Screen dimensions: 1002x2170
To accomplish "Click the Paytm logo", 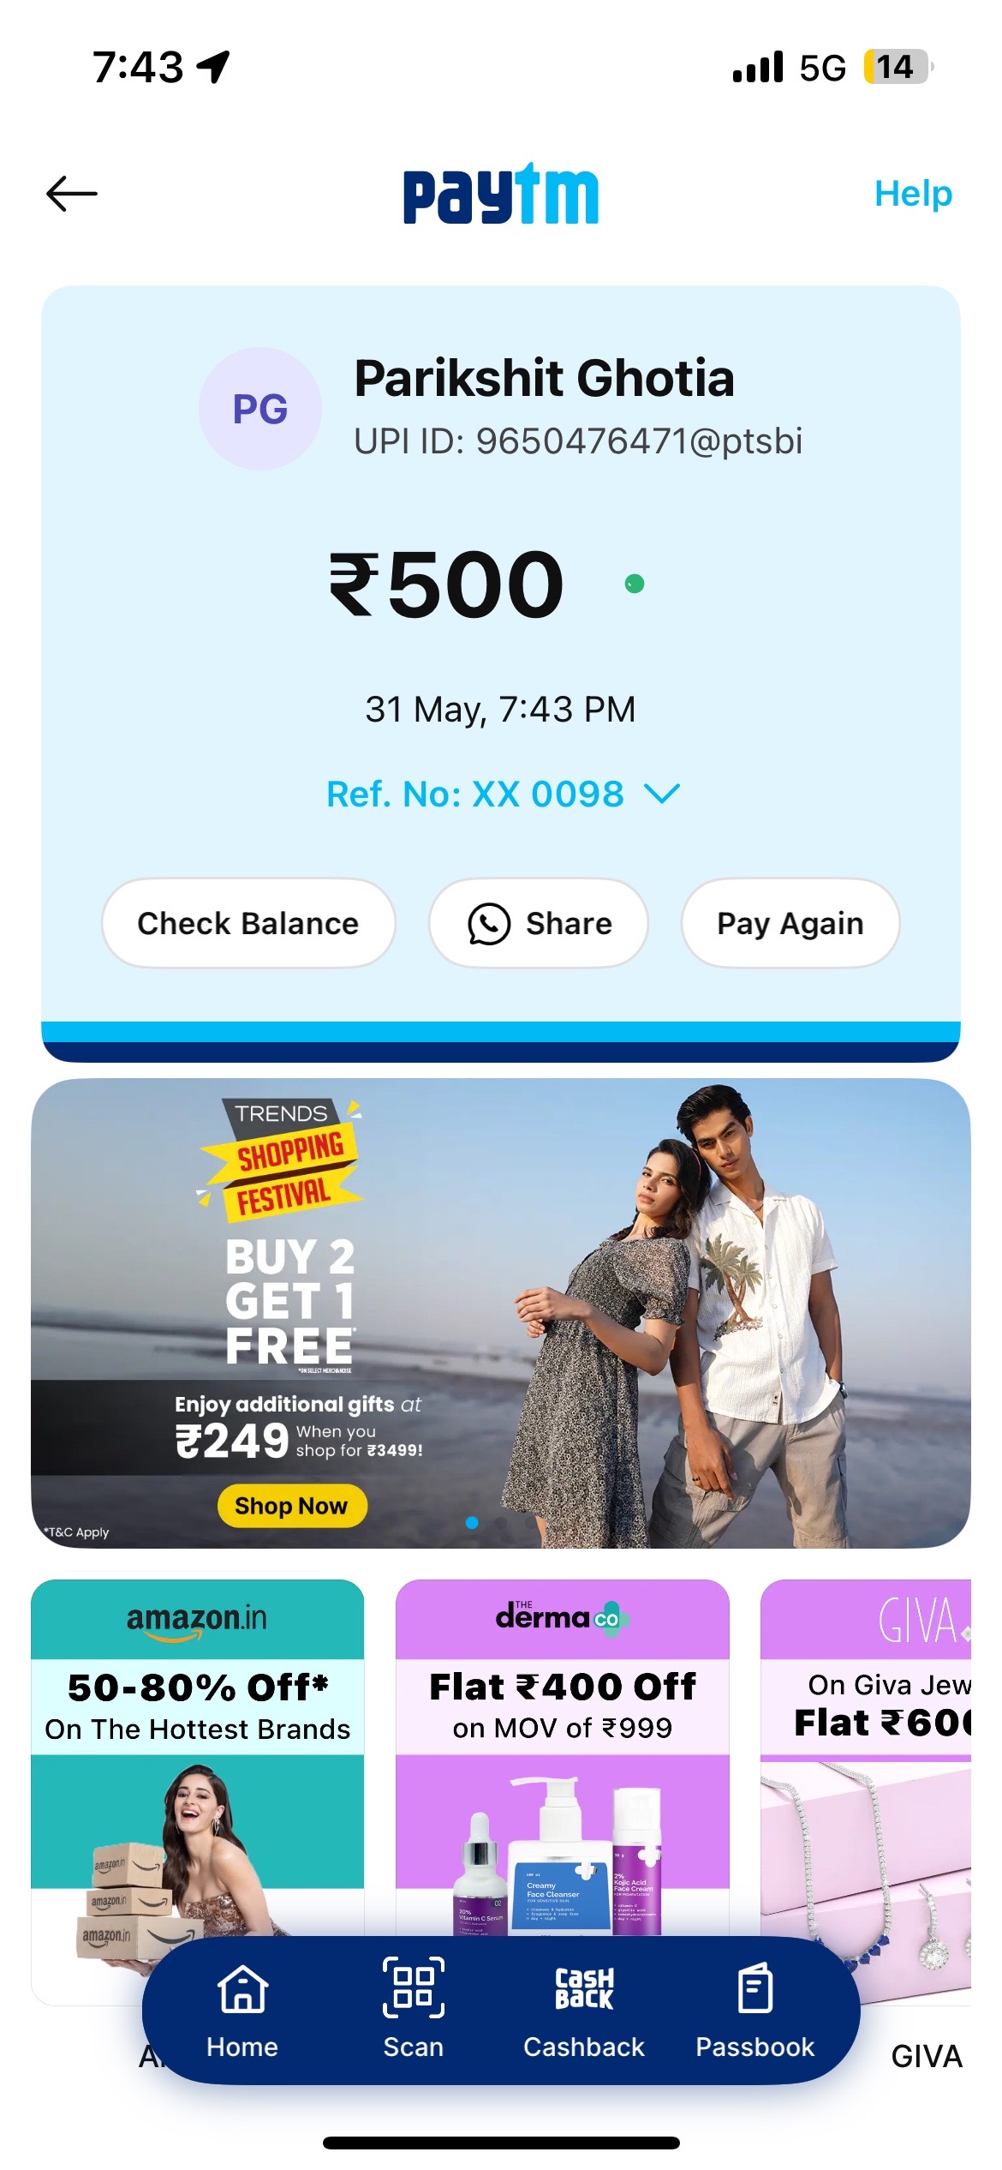I will coord(501,194).
